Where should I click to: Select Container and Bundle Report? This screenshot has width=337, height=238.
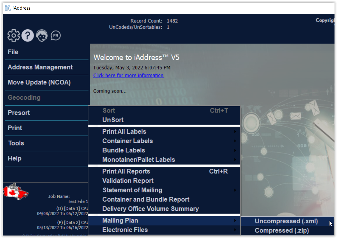click(x=164, y=200)
